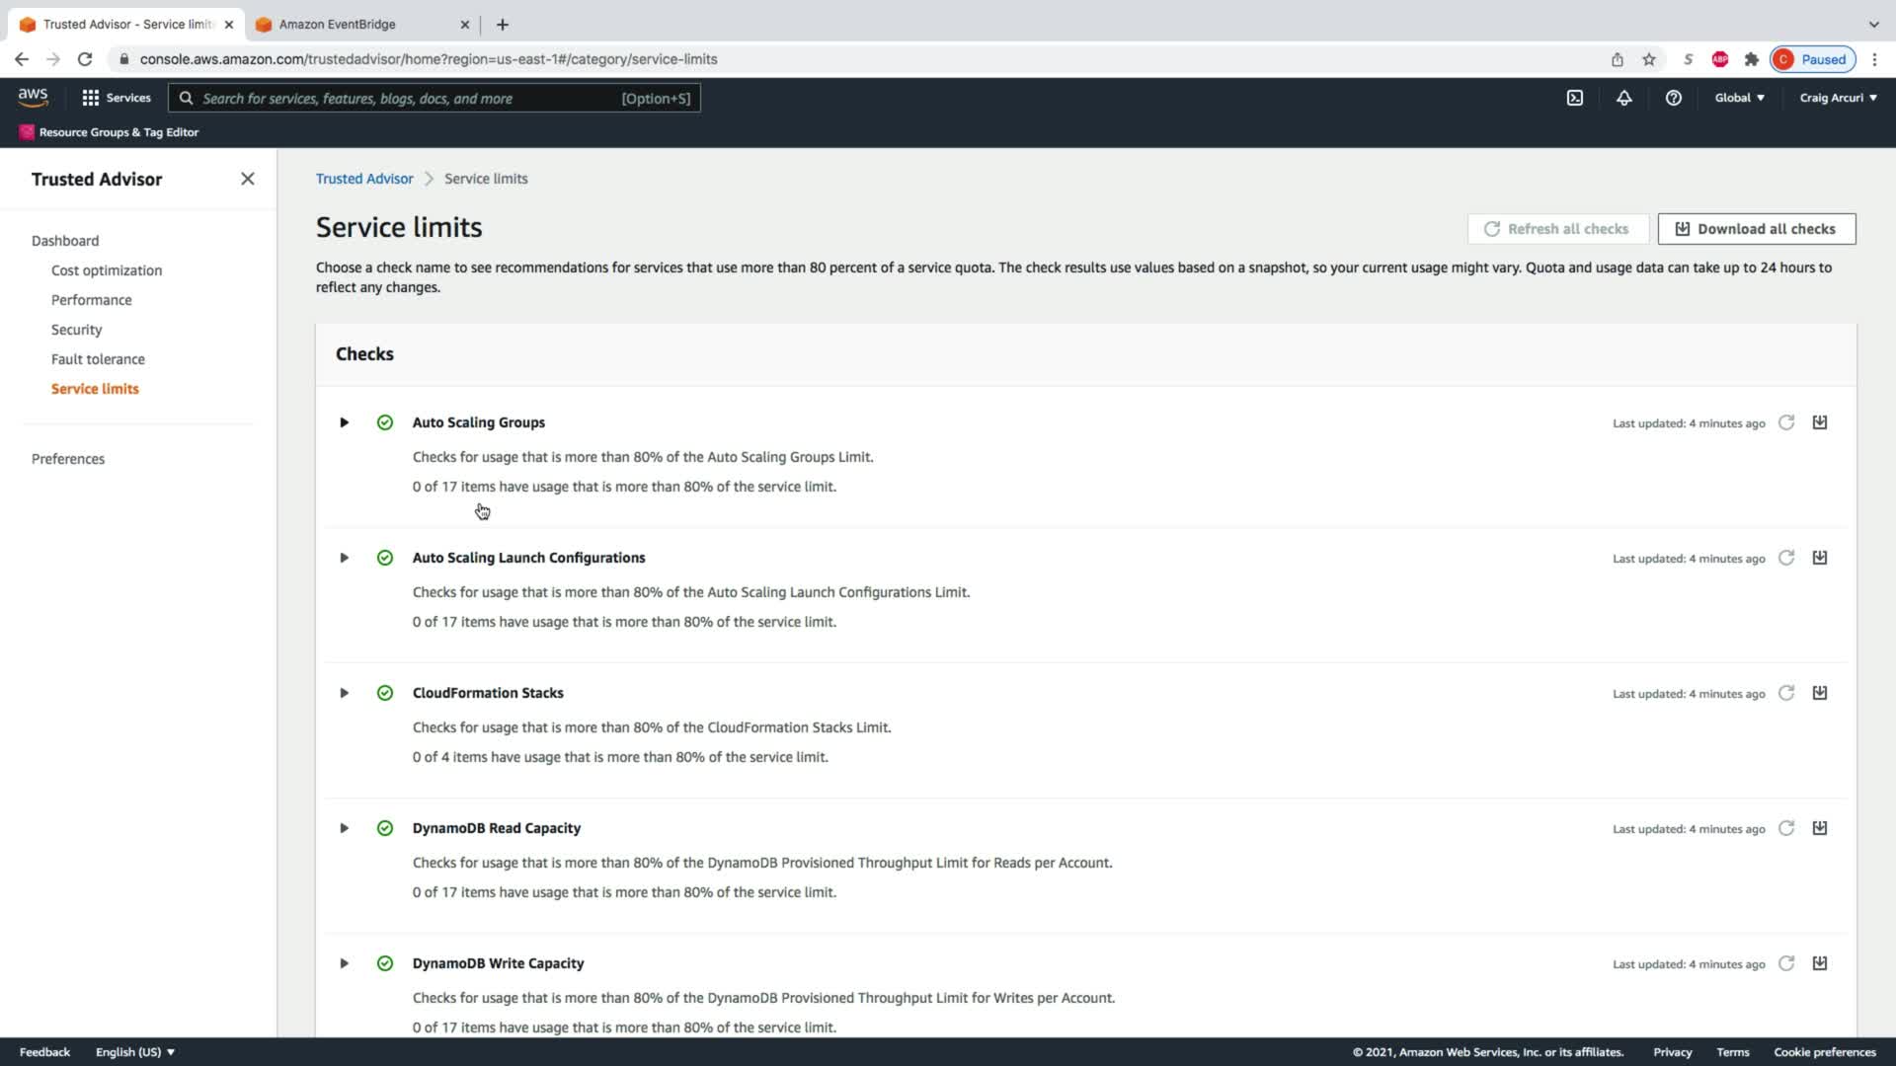
Task: Bookmark this page with star icon
Action: (x=1649, y=59)
